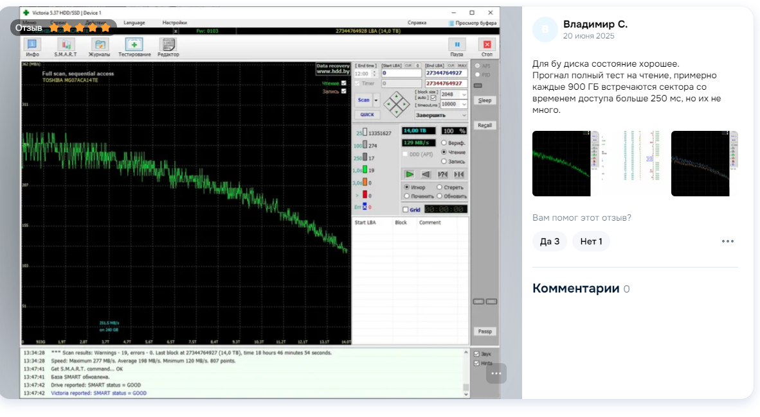Click the up arrow in navigation diamond
This screenshot has height=417, width=760.
point(397,96)
